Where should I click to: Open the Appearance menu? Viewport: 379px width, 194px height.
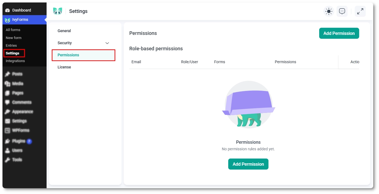(25, 112)
